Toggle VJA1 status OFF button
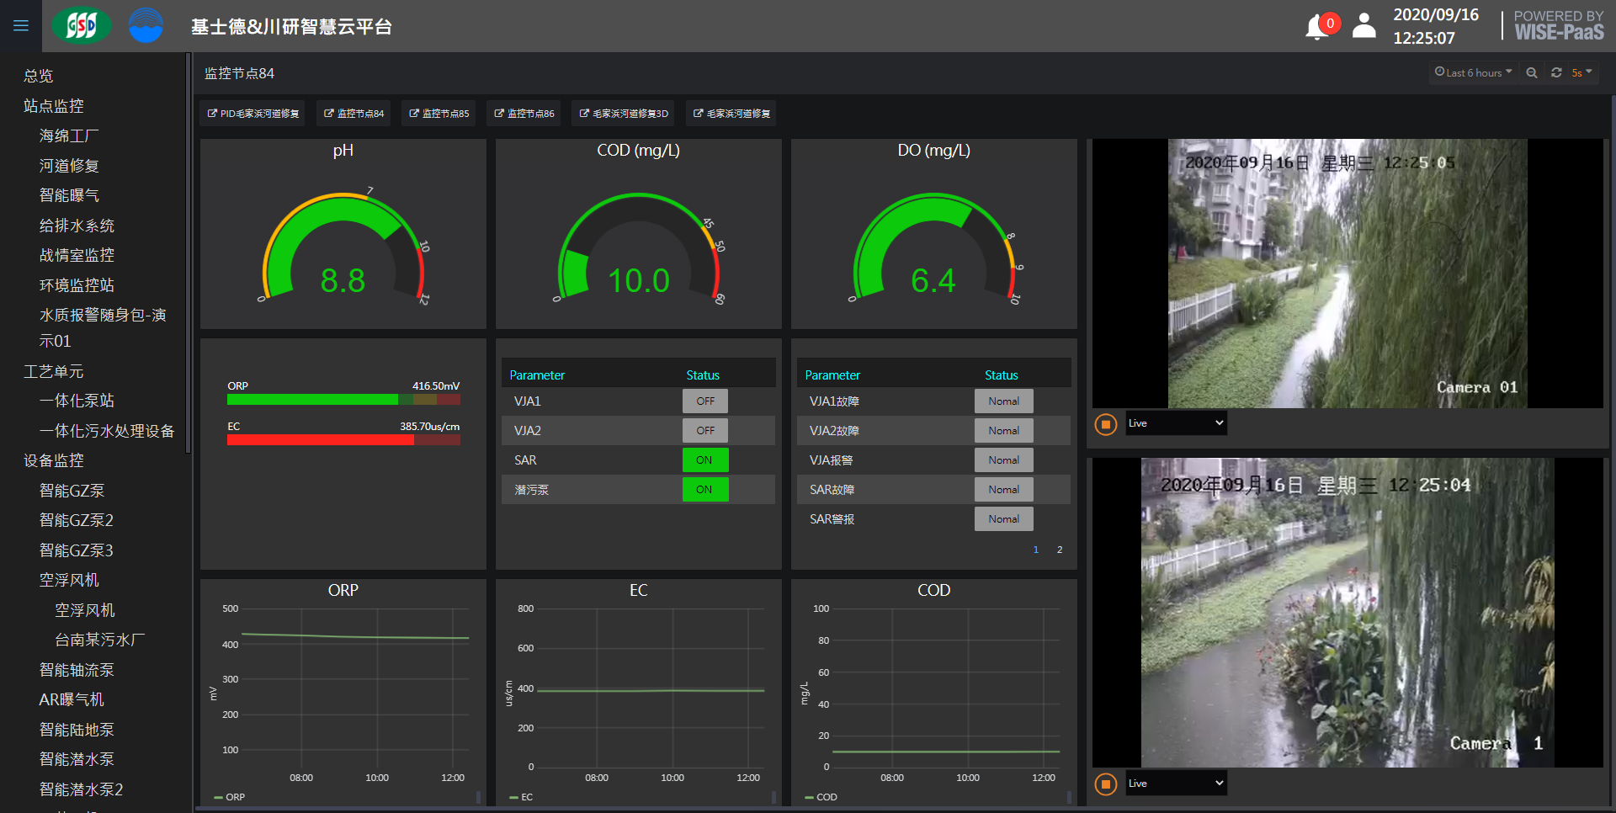 point(704,401)
